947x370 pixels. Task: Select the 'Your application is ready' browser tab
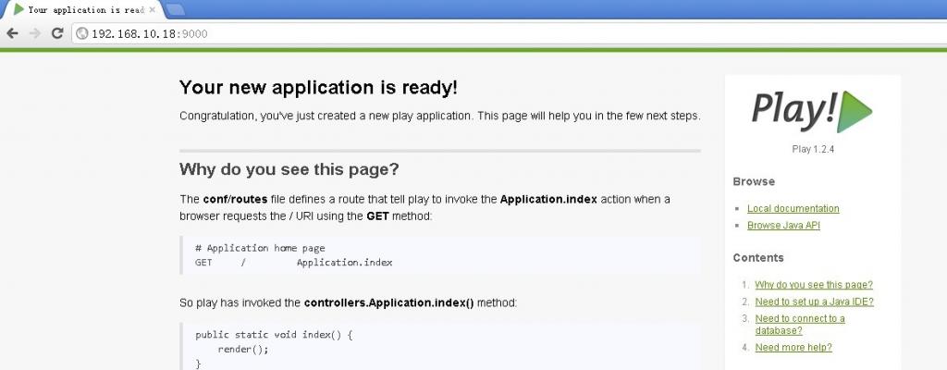point(83,9)
